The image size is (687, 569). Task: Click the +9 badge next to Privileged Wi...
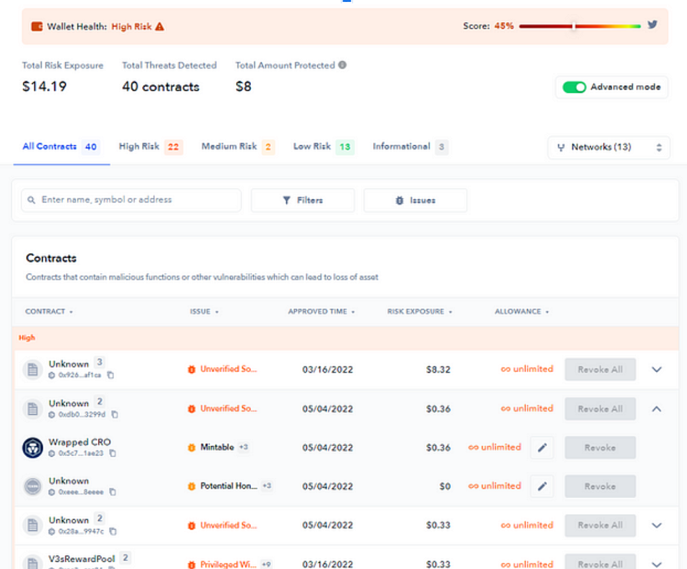(266, 564)
